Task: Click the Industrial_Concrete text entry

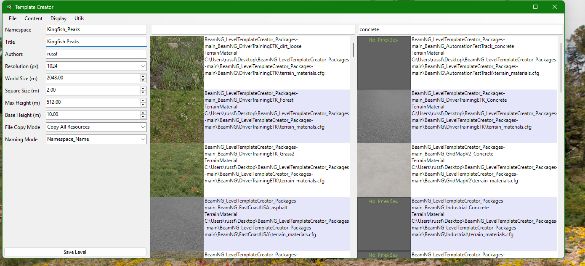Action: (484, 224)
